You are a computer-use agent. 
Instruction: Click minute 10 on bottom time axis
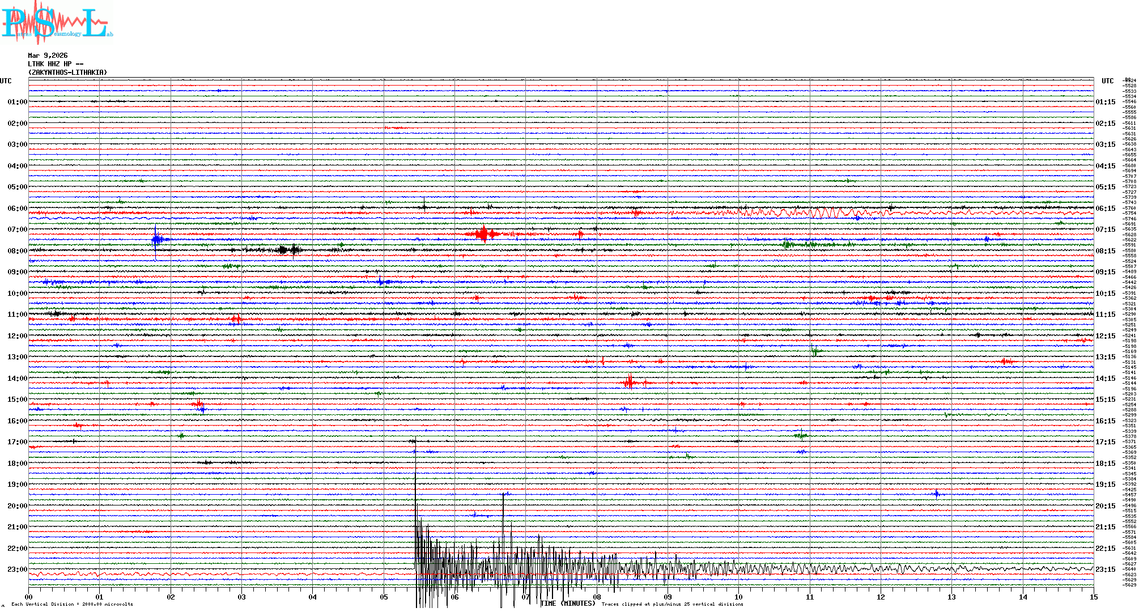click(738, 597)
